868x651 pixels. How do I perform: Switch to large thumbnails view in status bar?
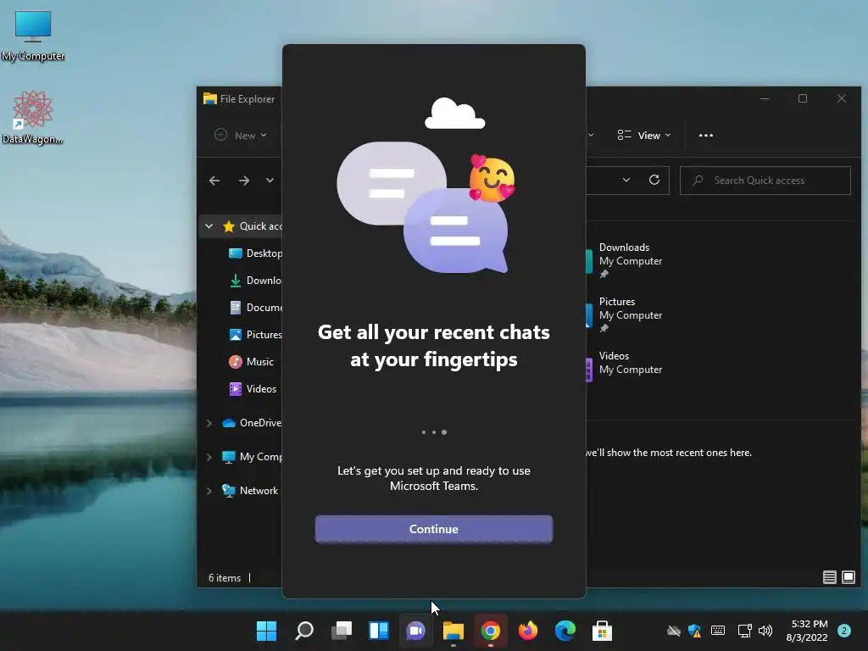pos(848,577)
